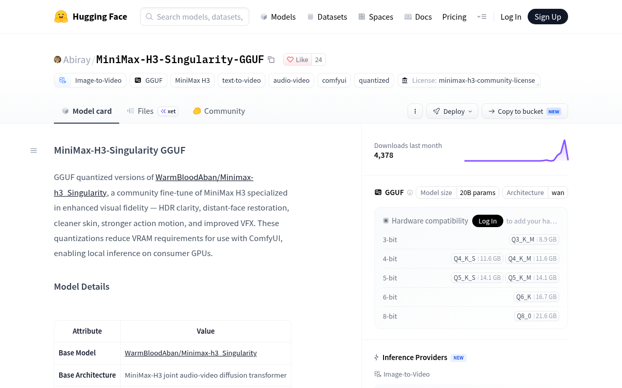The height and width of the screenshot is (388, 622).
Task: Open the WarmBloodAban/Minimax-h3_Singularity link in table
Action: point(191,353)
